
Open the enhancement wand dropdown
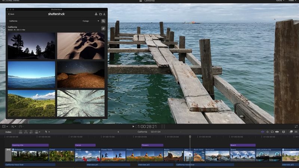tap(13, 127)
